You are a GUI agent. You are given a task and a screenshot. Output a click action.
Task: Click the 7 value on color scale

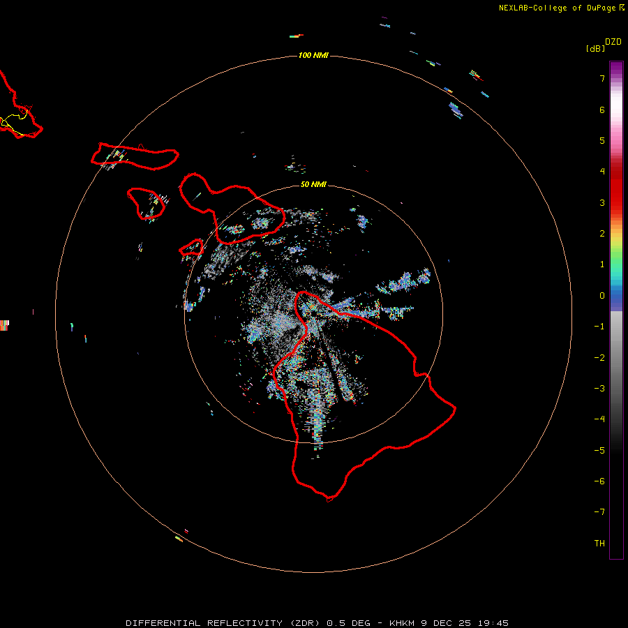(602, 78)
